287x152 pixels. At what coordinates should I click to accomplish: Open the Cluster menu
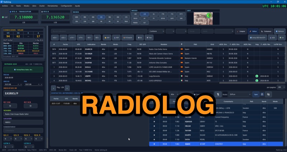42,6
